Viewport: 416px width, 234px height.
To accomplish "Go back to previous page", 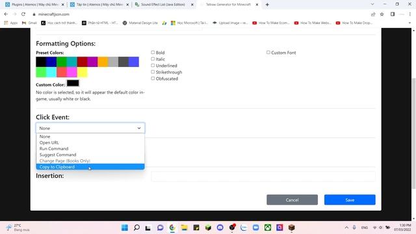I will [x=6, y=14].
